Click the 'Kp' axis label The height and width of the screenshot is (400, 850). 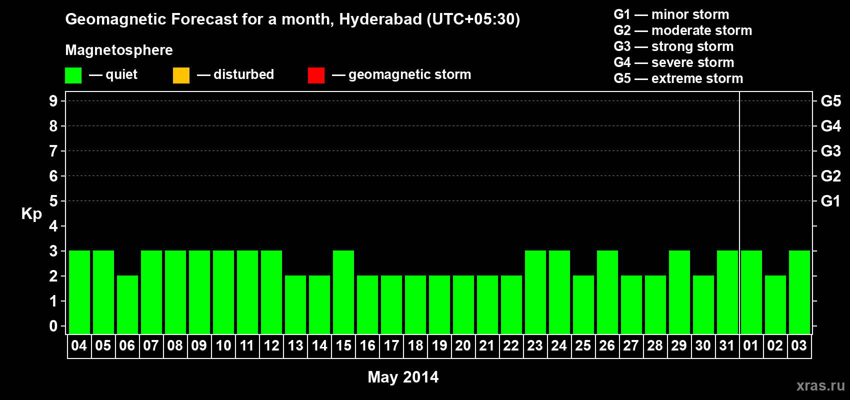point(31,214)
